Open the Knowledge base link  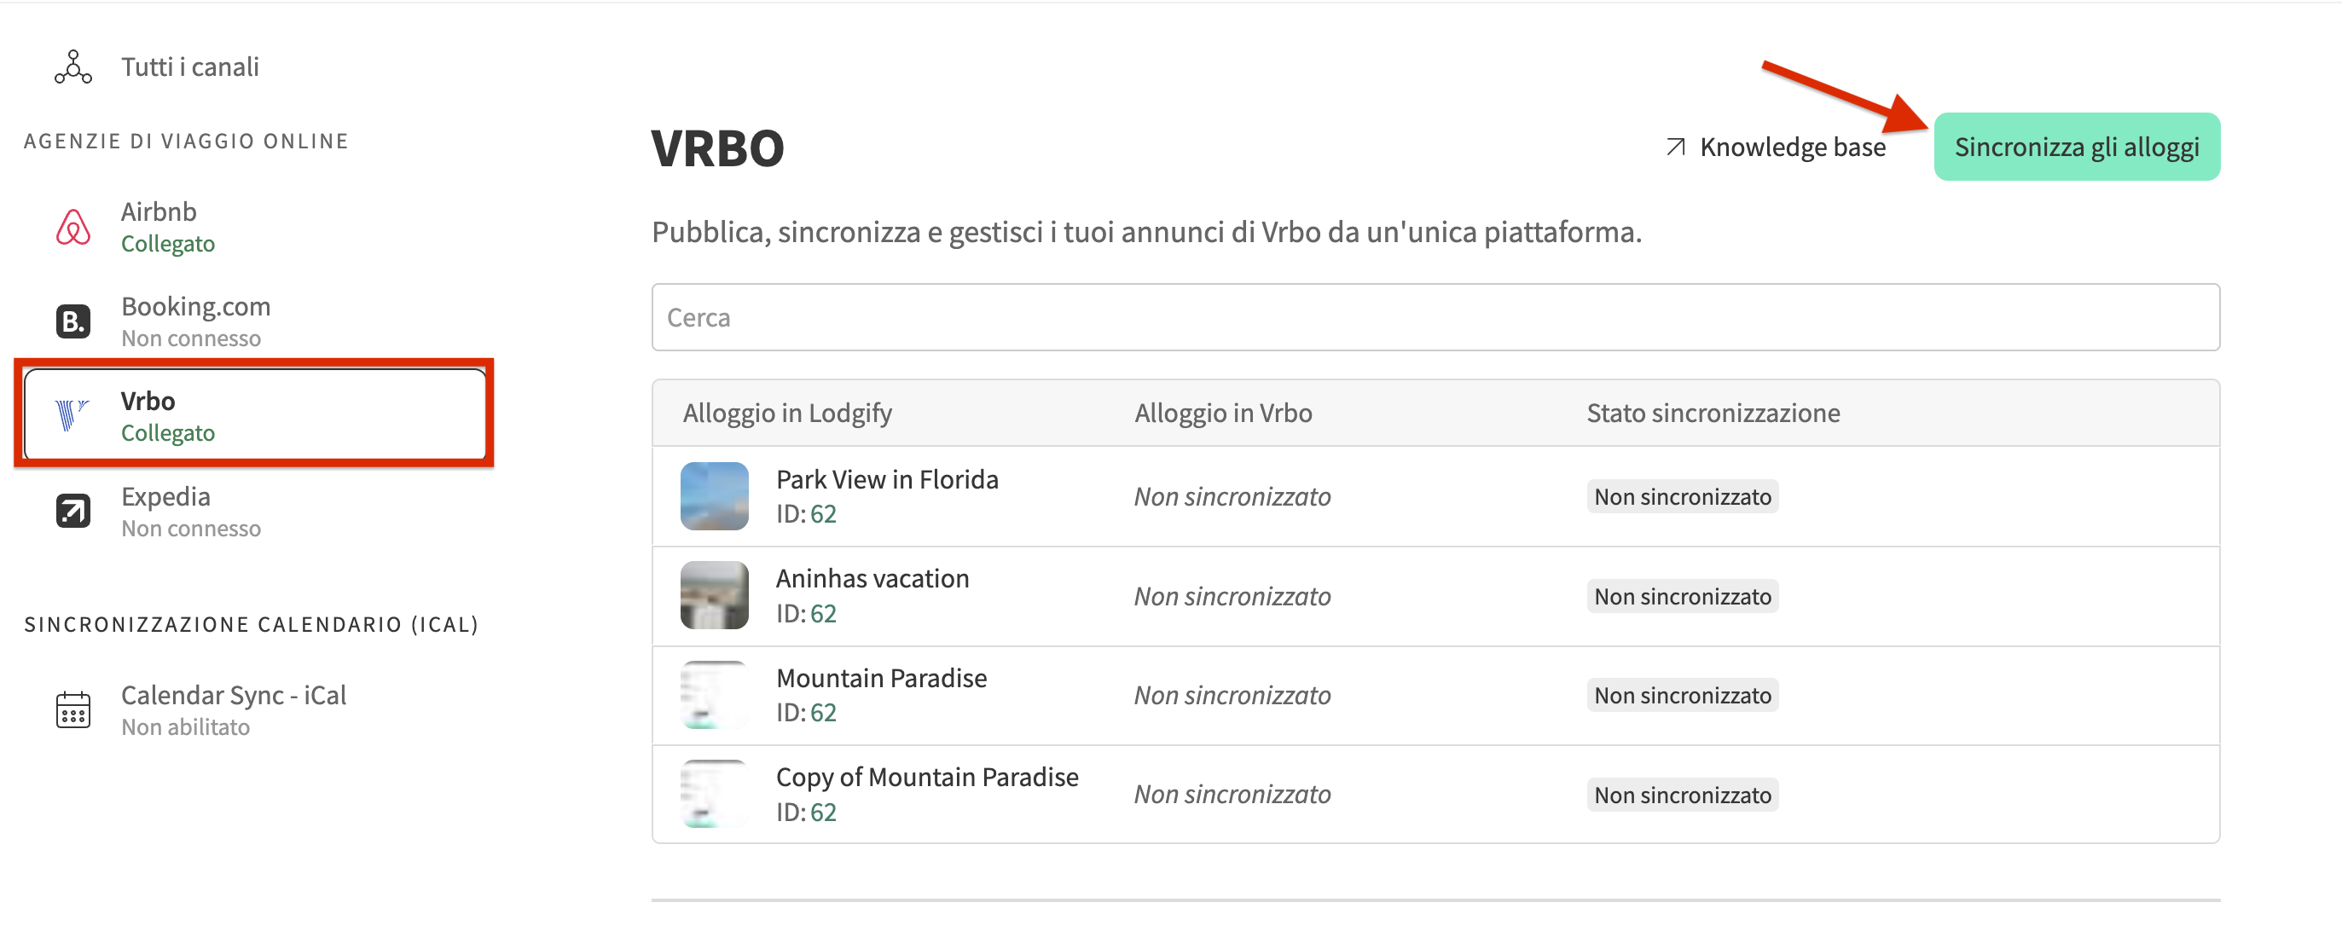tap(1791, 148)
